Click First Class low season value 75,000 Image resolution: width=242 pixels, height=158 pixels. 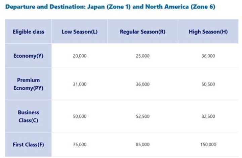[80, 145]
